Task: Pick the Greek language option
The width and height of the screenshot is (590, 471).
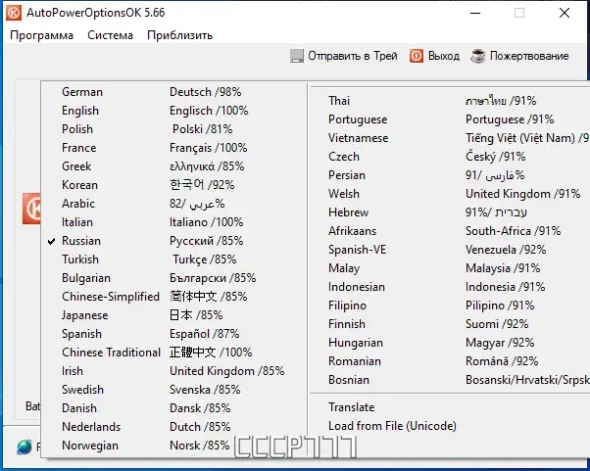Action: click(x=174, y=166)
